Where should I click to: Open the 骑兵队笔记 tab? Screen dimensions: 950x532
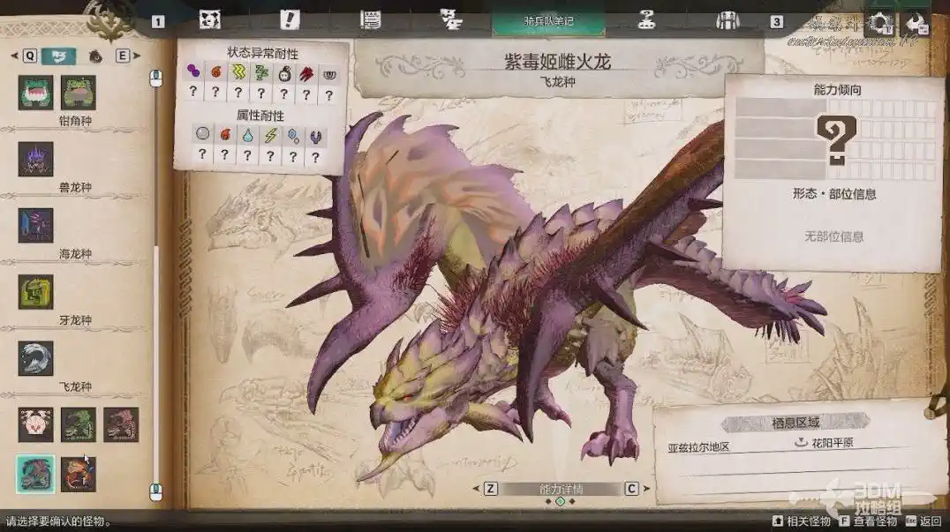point(548,20)
